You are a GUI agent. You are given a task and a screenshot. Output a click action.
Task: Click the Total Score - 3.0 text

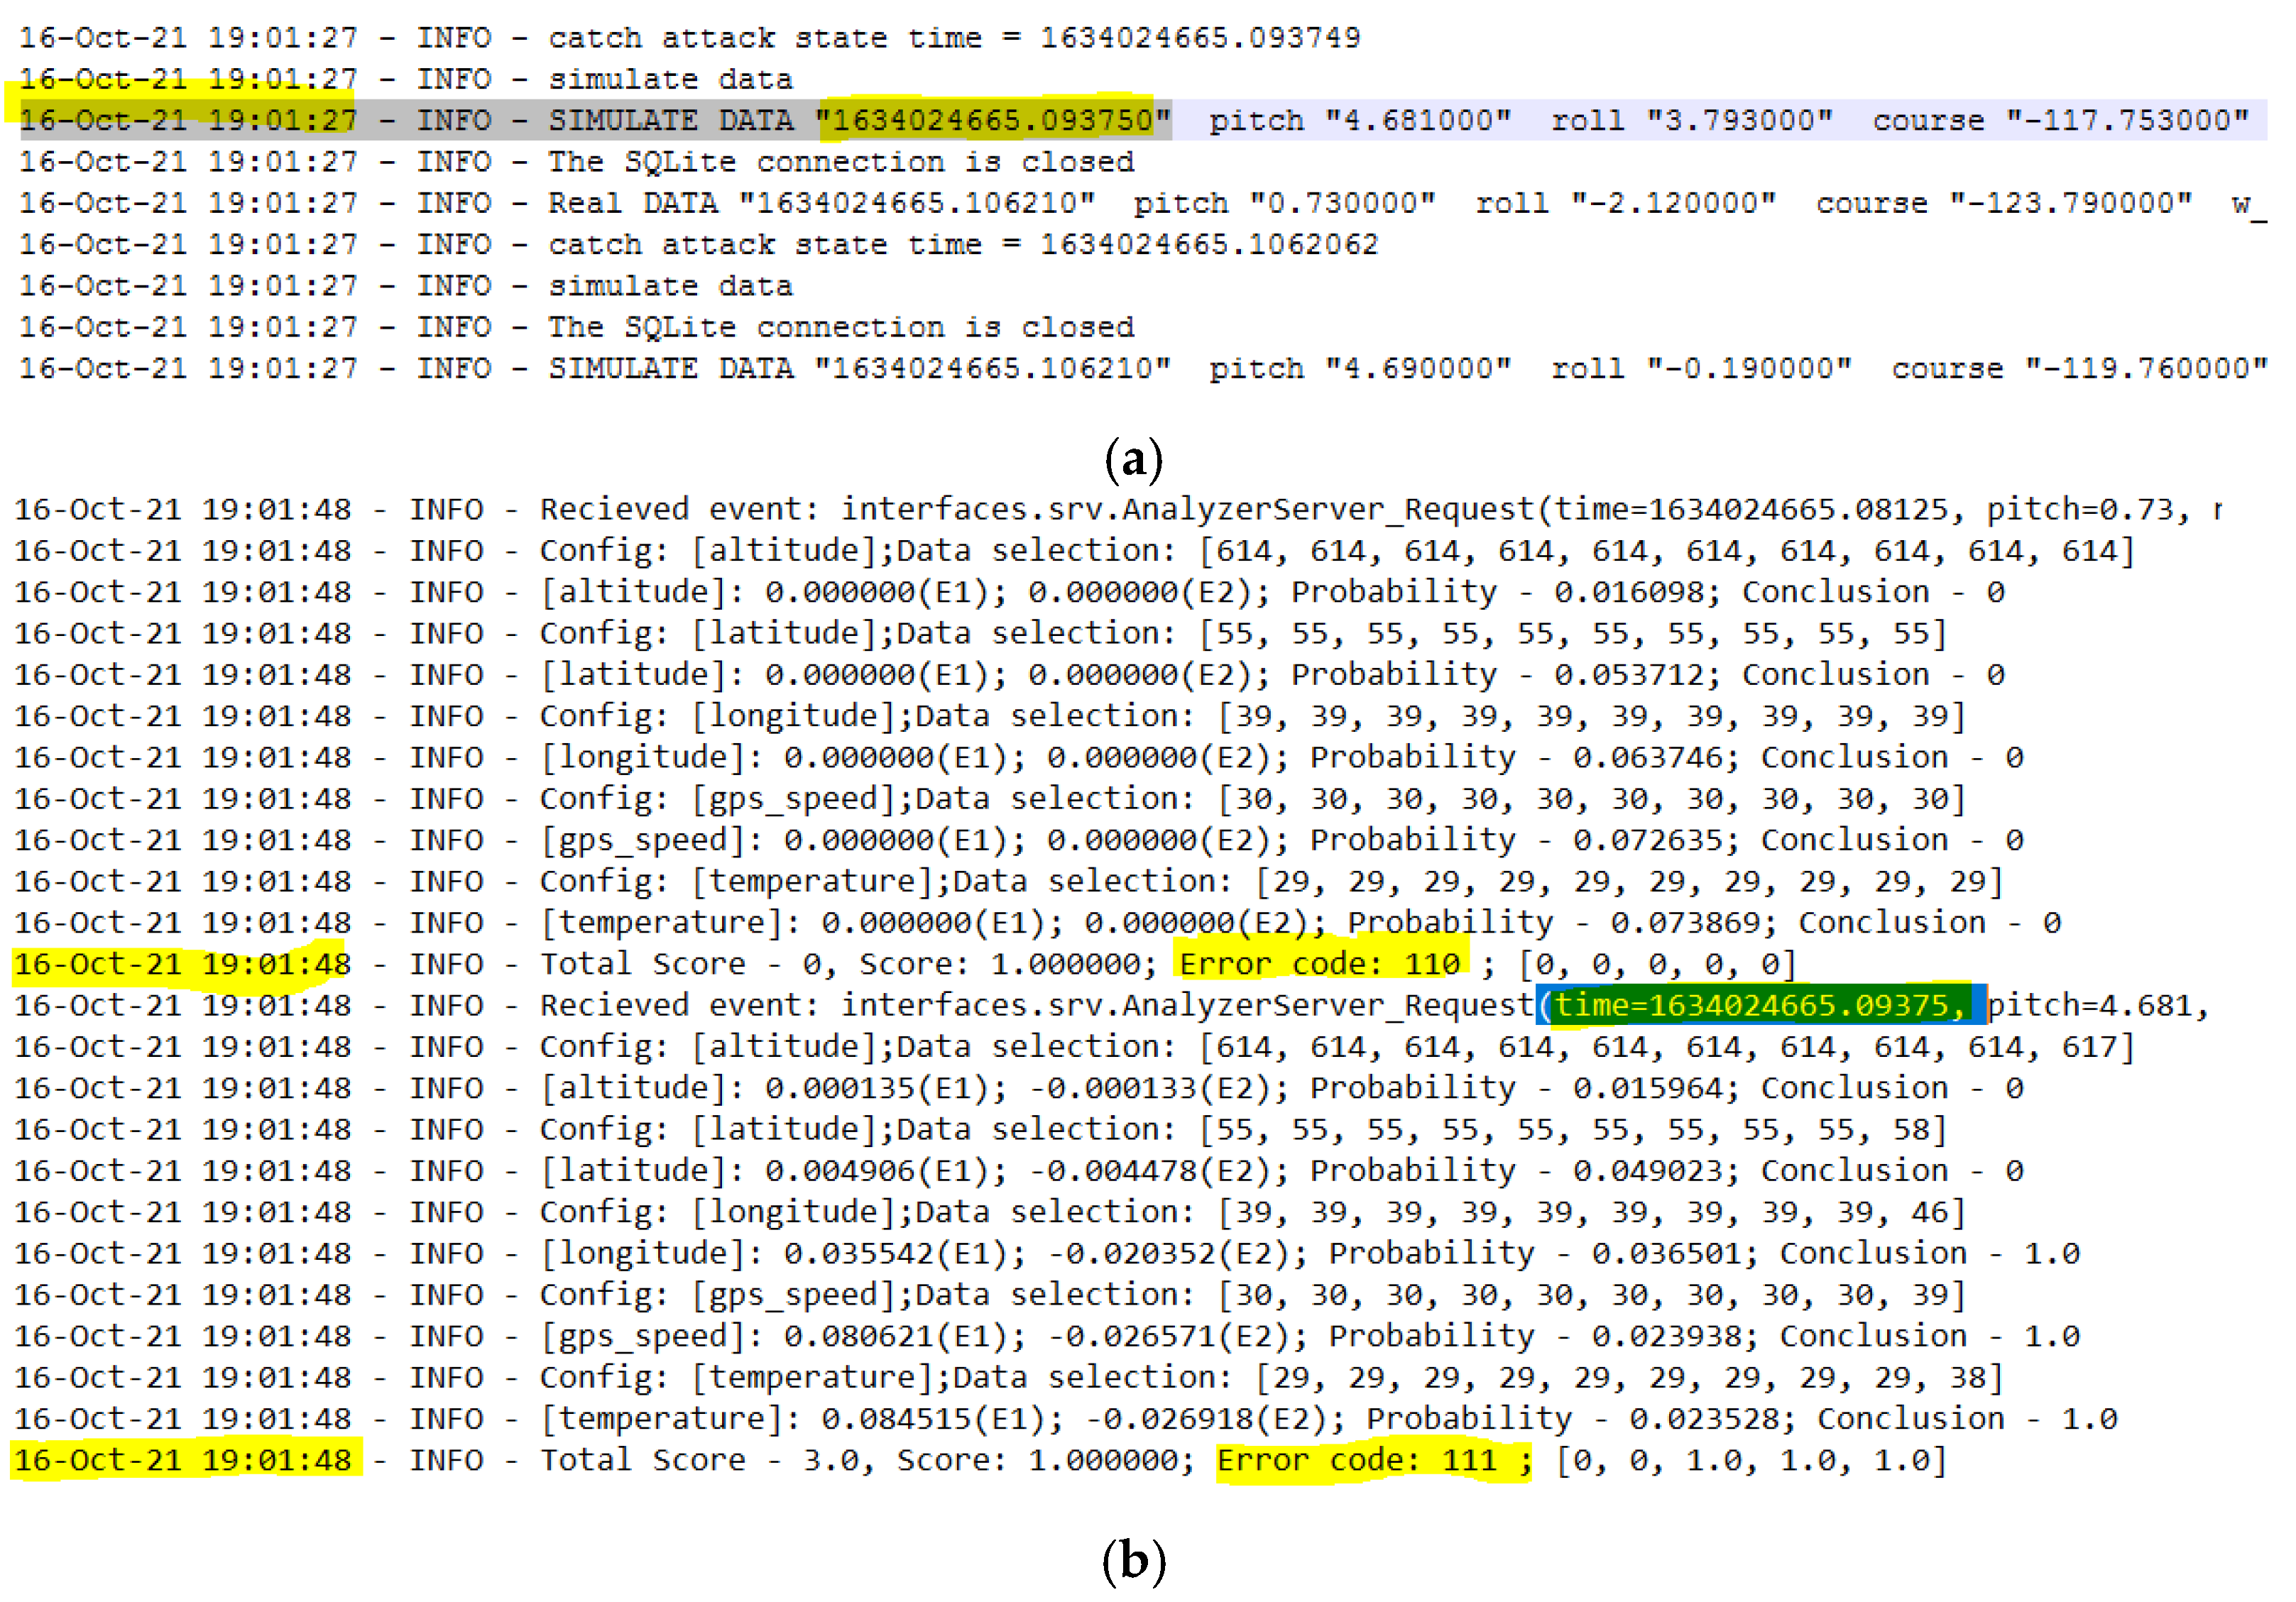(706, 1460)
